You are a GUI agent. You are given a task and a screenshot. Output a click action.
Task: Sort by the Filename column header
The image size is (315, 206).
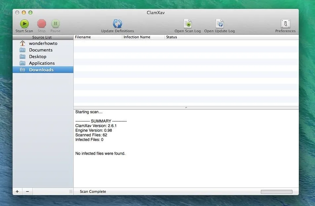(x=98, y=37)
